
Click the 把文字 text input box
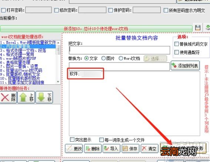click(x=120, y=50)
